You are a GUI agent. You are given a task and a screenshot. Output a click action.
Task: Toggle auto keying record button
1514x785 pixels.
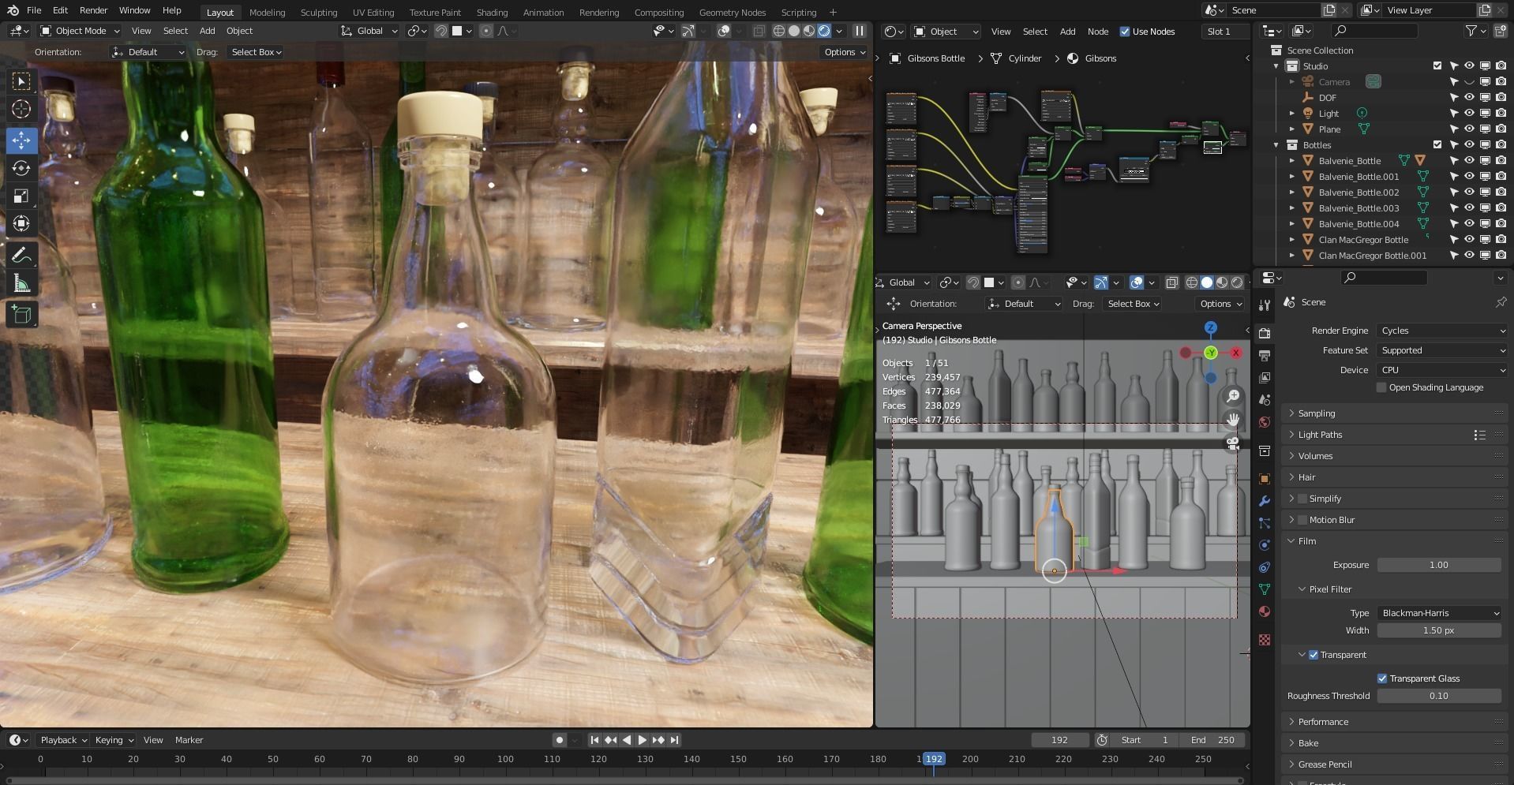[x=560, y=740]
